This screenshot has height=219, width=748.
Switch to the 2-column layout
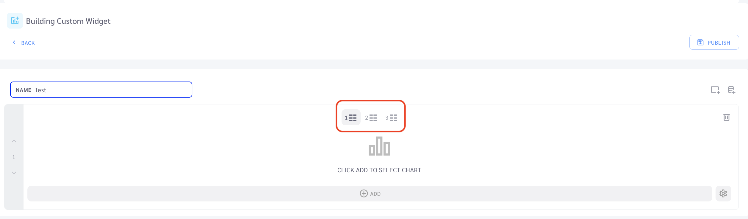[x=371, y=117]
